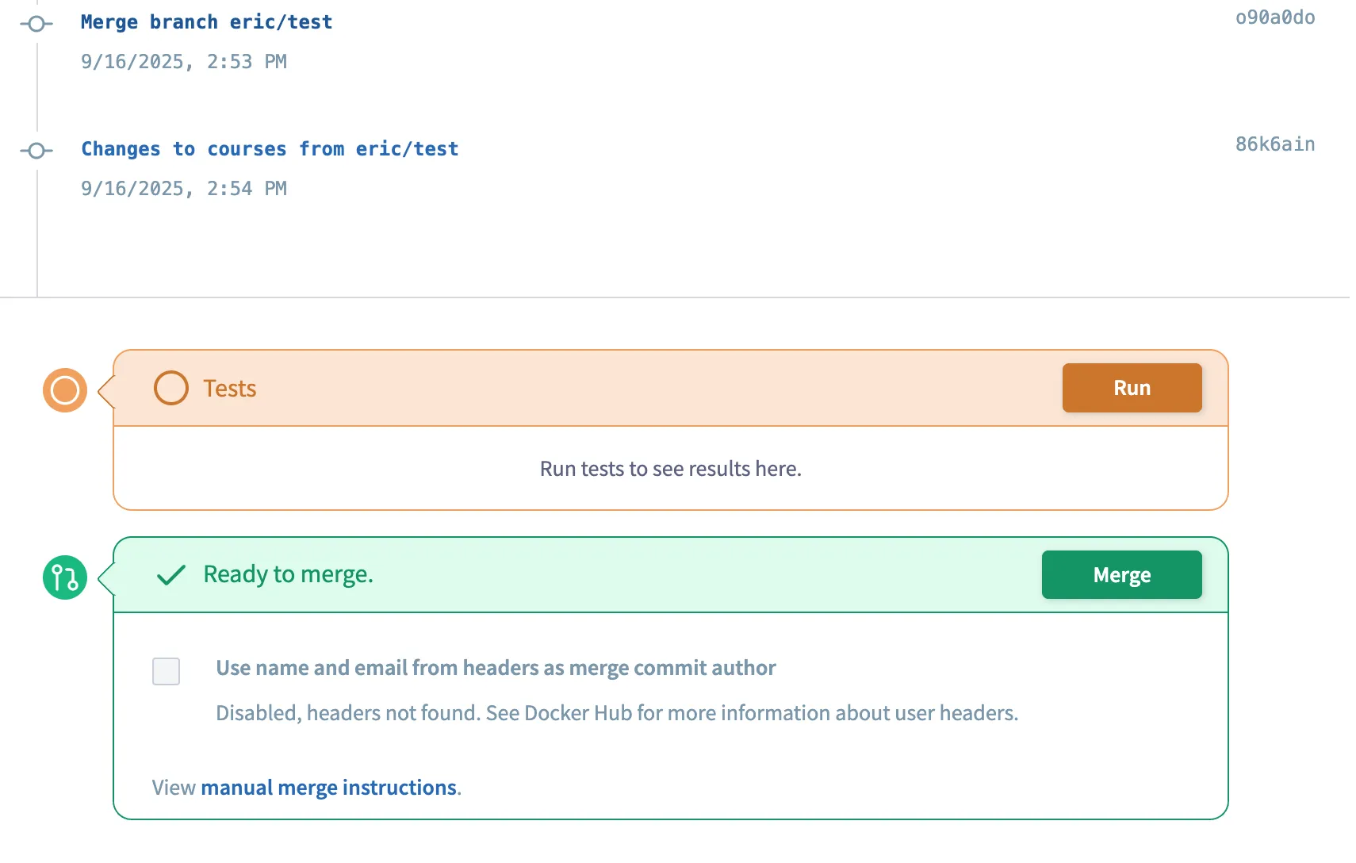Open the Merge branch eric/test commit
Screen dimensions: 1356x863
pyautogui.click(x=206, y=21)
